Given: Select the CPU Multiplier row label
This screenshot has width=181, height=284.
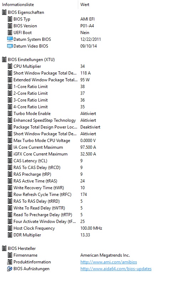Looking at the screenshot, I should 27,66.
